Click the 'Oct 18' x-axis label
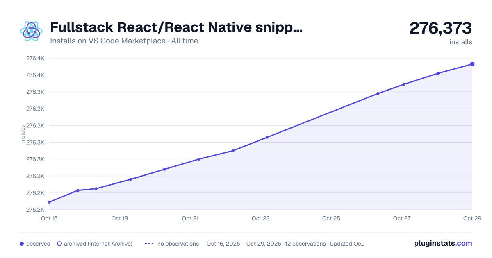Viewport: 492px width, 258px height. [120, 218]
